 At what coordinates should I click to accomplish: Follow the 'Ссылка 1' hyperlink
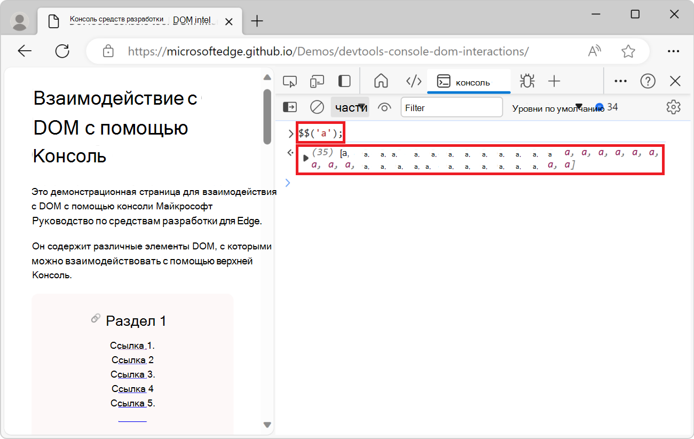pos(130,345)
